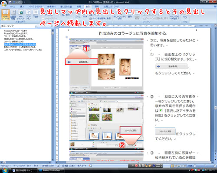Image resolution: width=217 pixels, height=173 pixels.
Task: Open the Office button menu
Action: (x=4, y=3)
